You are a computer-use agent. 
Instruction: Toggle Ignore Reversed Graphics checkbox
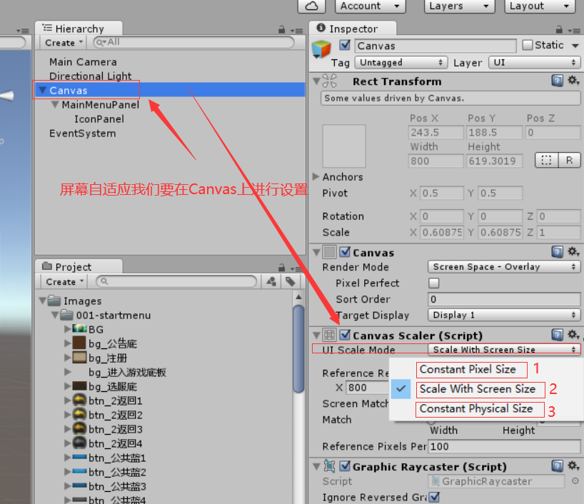point(434,497)
